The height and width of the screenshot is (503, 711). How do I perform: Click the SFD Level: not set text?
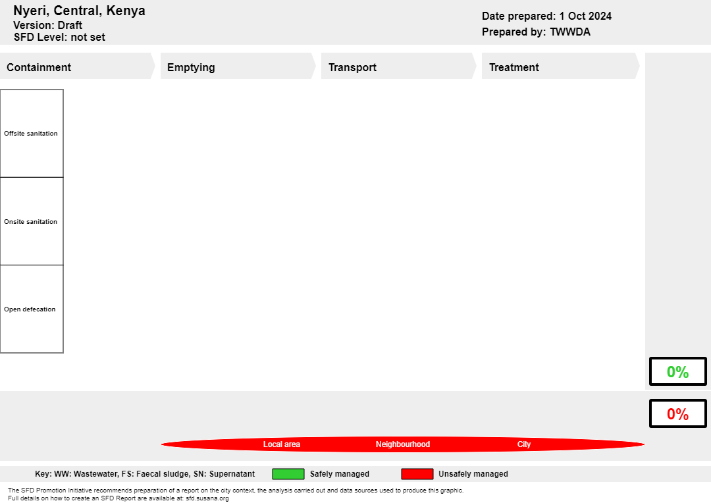click(59, 37)
